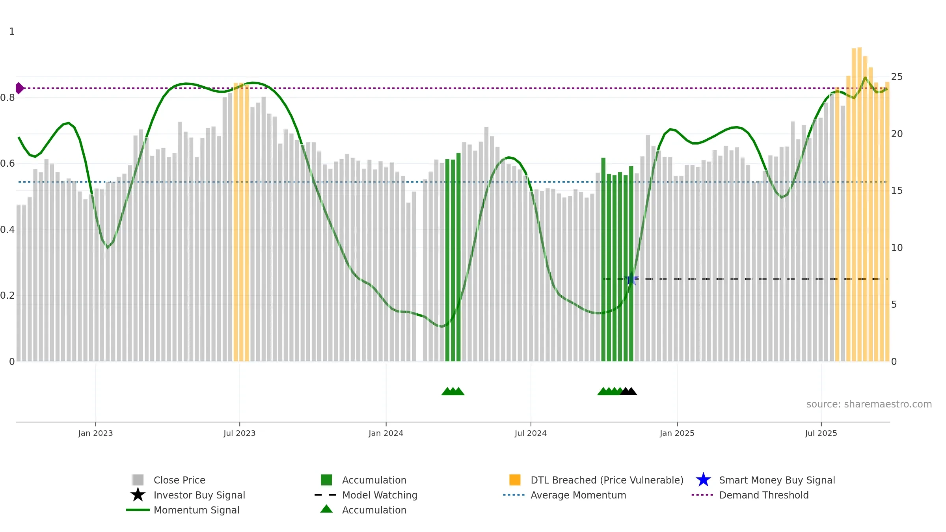
Task: Open the sharemaestro.com source text
Action: pyautogui.click(x=869, y=404)
